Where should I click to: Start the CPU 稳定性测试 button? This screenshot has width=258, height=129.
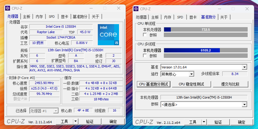click(191, 84)
